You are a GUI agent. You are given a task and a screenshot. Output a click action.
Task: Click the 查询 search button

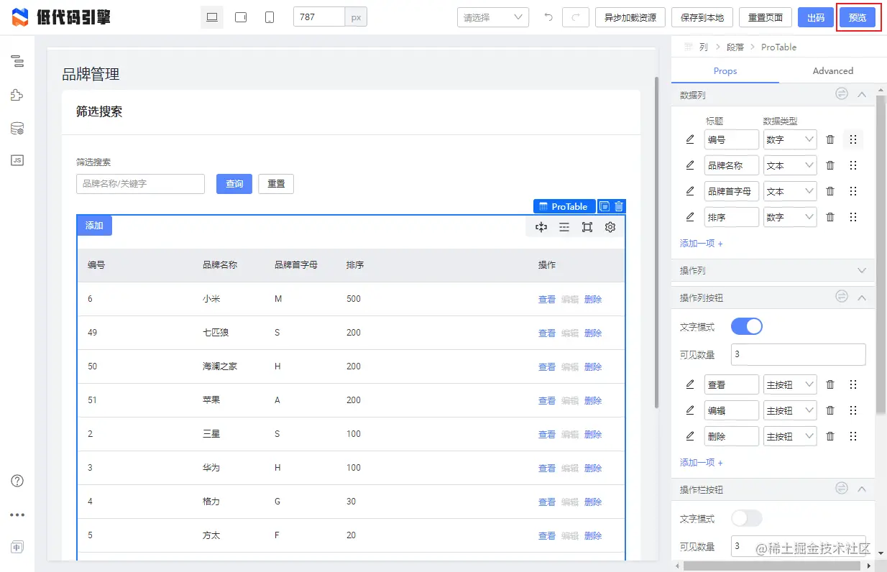(x=234, y=184)
